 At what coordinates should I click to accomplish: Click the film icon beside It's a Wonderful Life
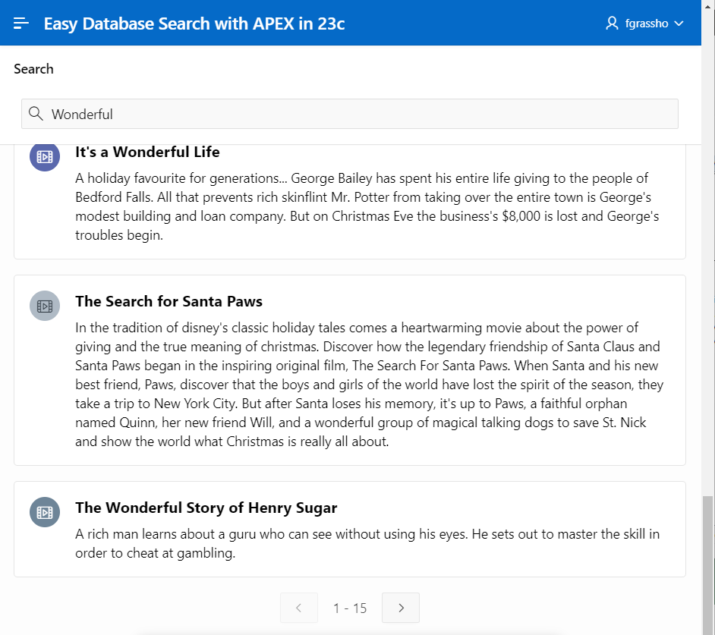(x=45, y=156)
